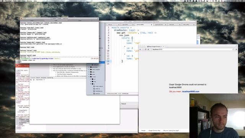
Task: Select the middle tab in Terminal window
Action: [x=56, y=20]
